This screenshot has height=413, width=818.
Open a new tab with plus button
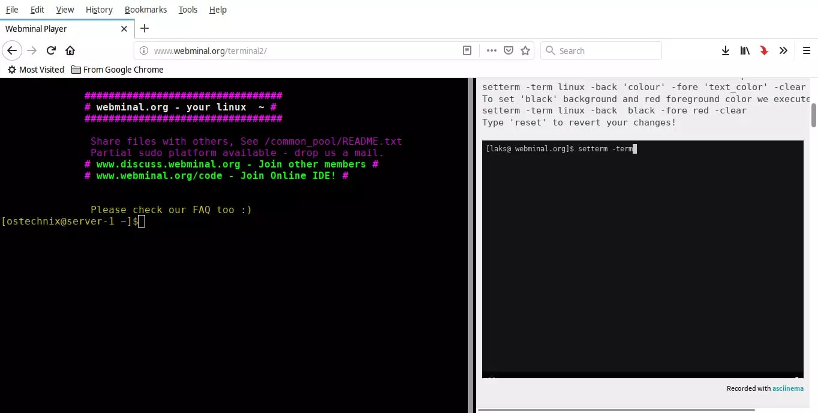[145, 28]
